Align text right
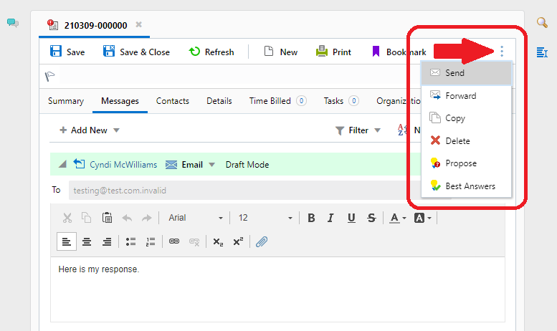 pyautogui.click(x=107, y=242)
